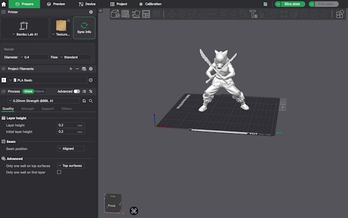Select the Global process mode

pos(28,91)
